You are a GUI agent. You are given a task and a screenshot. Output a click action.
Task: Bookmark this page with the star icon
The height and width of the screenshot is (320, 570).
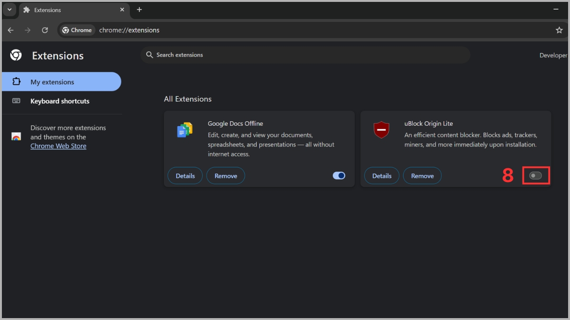(559, 30)
